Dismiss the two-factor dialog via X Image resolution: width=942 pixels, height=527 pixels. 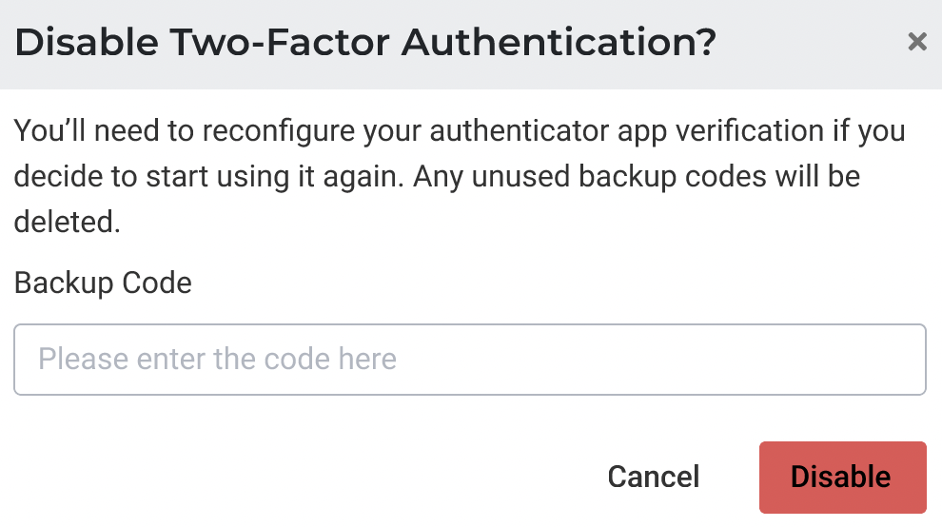[916, 42]
